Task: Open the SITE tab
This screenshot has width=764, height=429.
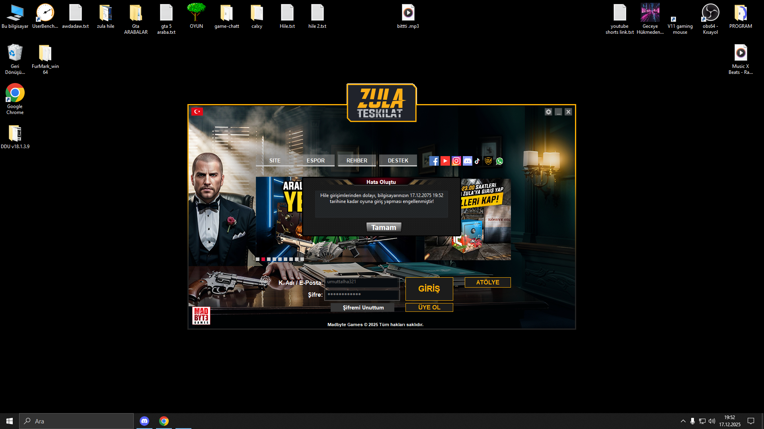Action: click(x=275, y=160)
